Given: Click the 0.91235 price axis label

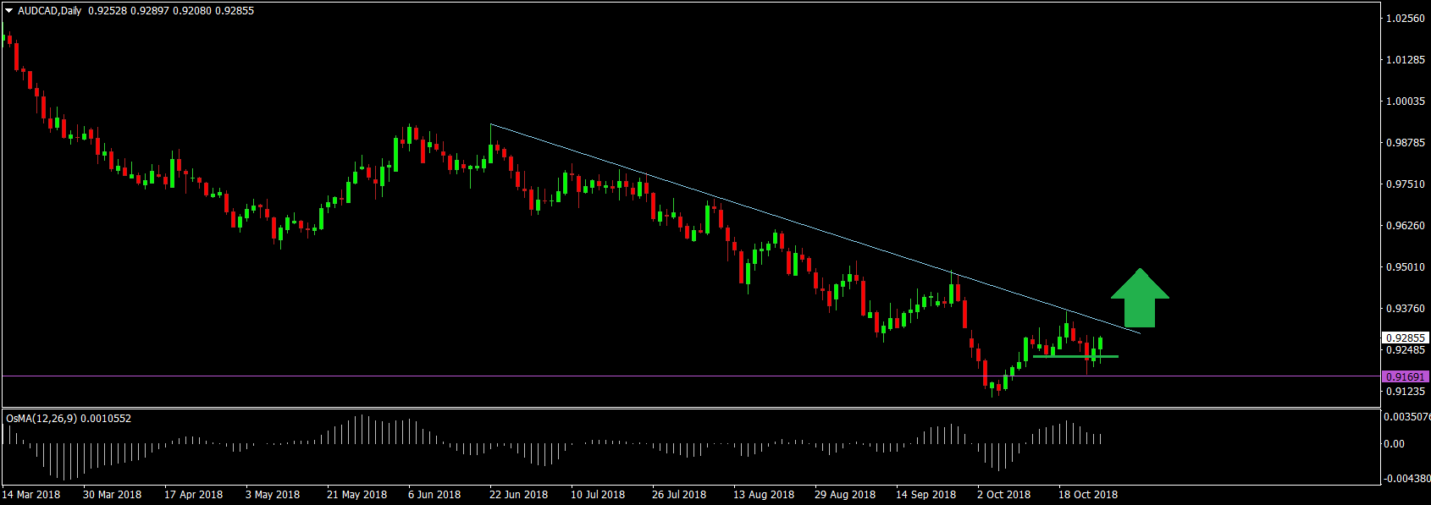Looking at the screenshot, I should pyautogui.click(x=1405, y=392).
